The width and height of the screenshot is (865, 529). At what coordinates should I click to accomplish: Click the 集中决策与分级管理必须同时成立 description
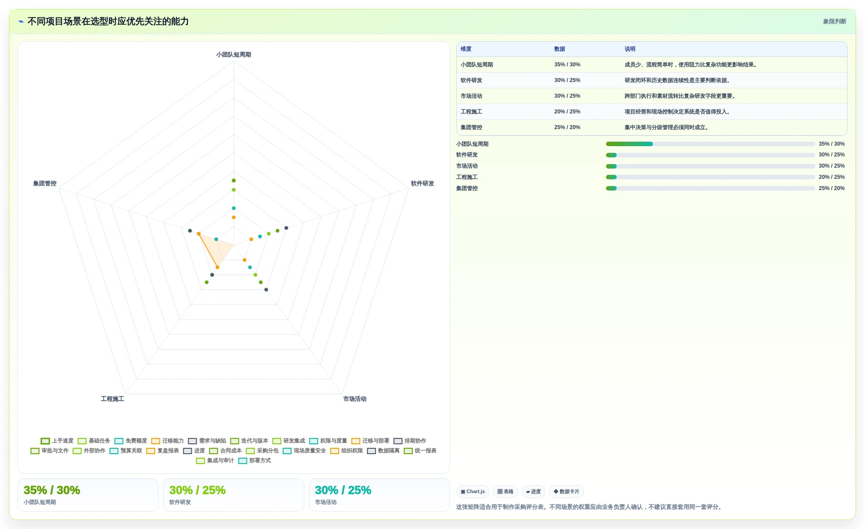coord(667,128)
